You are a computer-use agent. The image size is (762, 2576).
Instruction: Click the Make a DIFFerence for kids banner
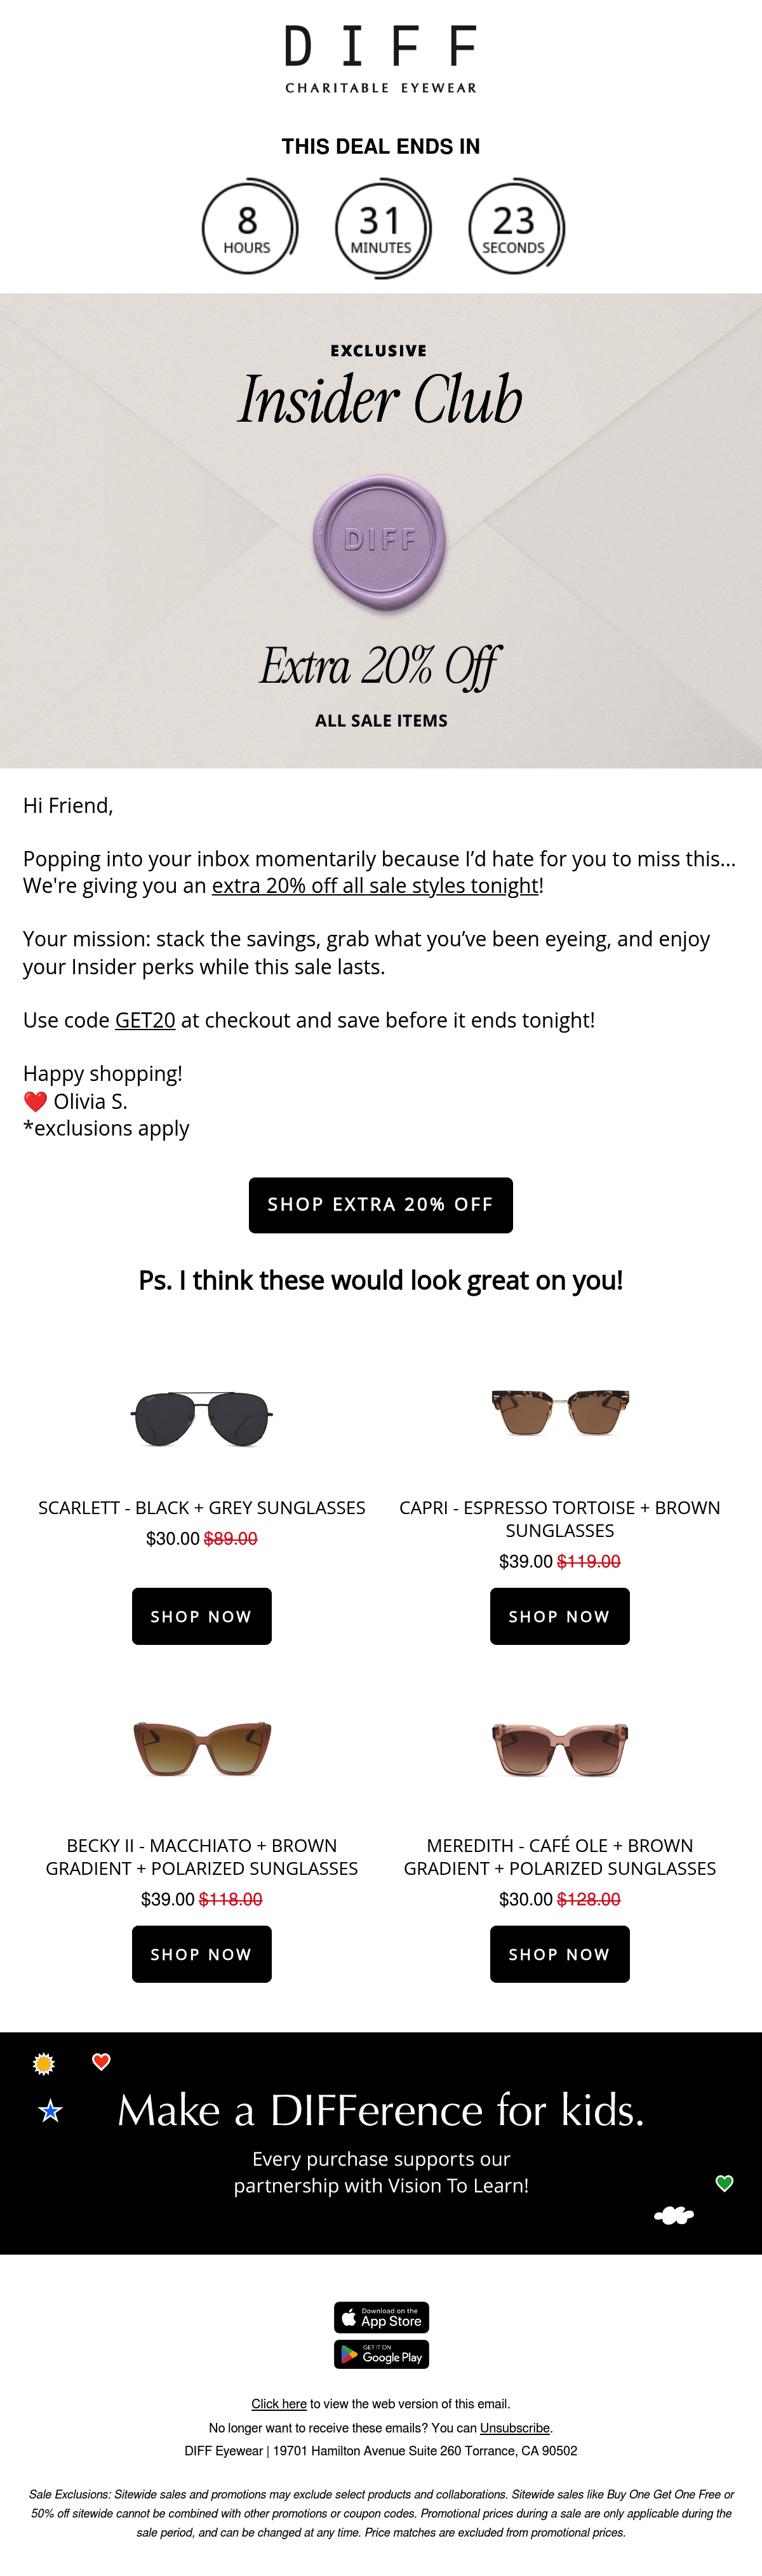tap(381, 2143)
